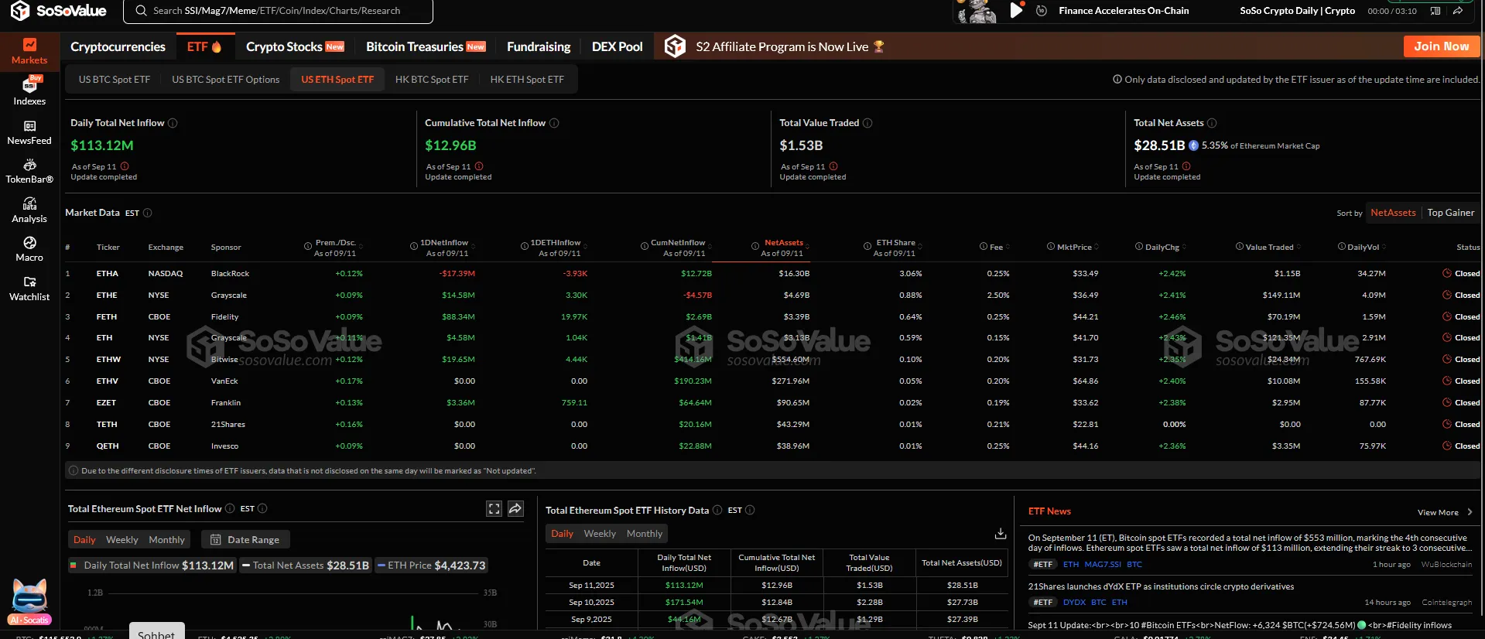This screenshot has height=639, width=1485.
Task: Download the ETF history data
Action: point(1001,534)
